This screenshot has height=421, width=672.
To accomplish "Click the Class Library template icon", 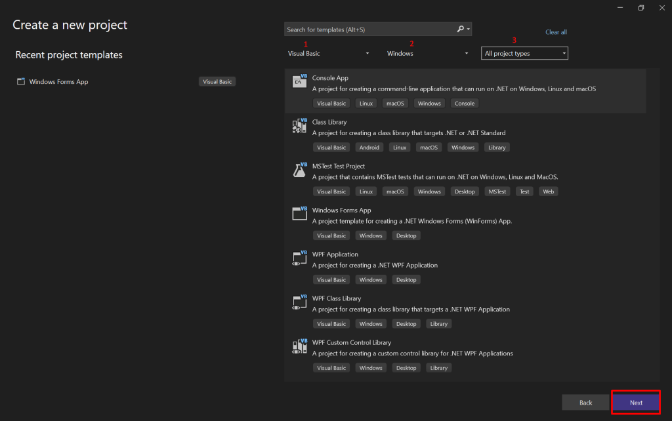I will point(299,125).
